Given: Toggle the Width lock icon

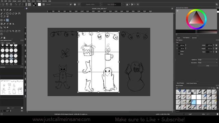Looking at the screenshot, I should click(x=216, y=45).
